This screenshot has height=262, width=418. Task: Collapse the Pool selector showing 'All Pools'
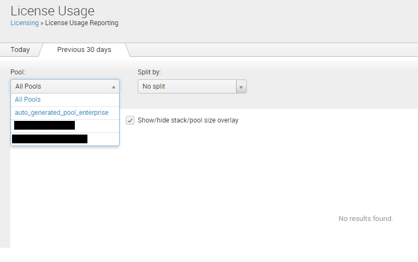coord(60,86)
